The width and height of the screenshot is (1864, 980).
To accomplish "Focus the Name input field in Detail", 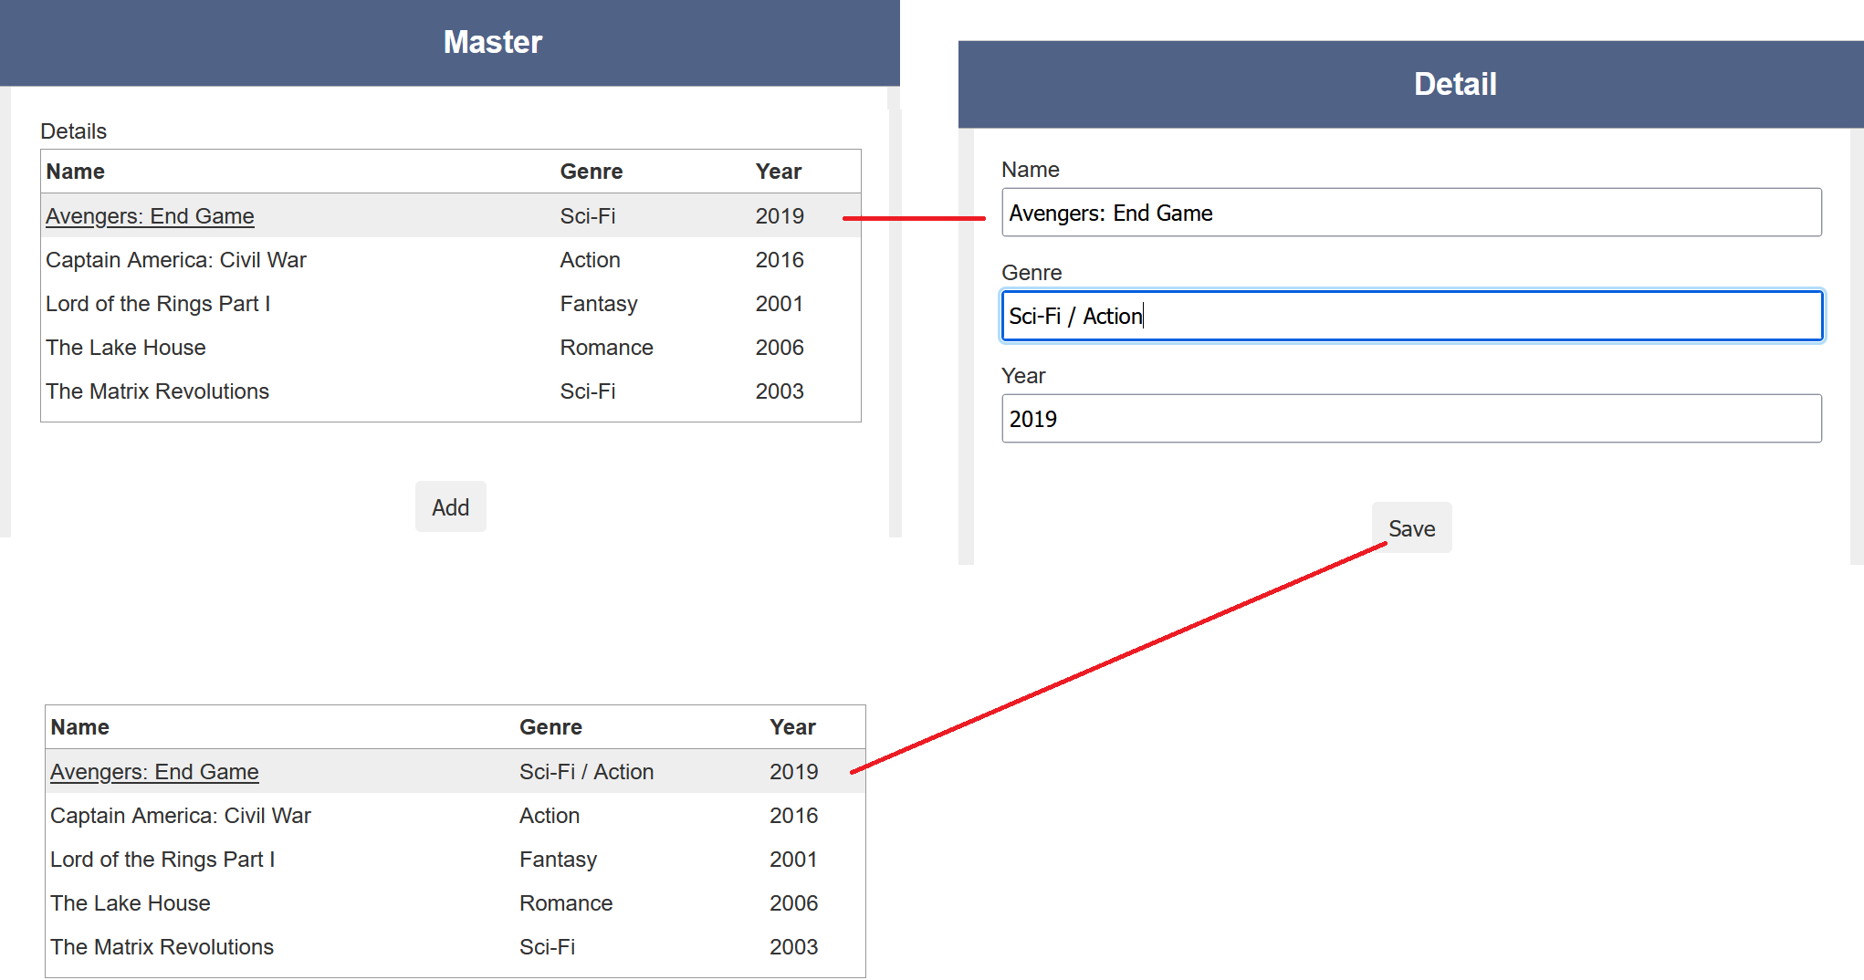I will pyautogui.click(x=1411, y=213).
